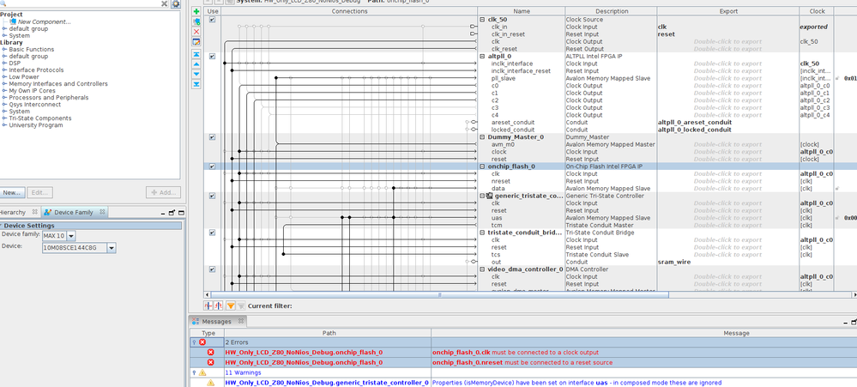Click the add subsystem icon below the plus
This screenshot has height=387, width=857.
tap(196, 21)
